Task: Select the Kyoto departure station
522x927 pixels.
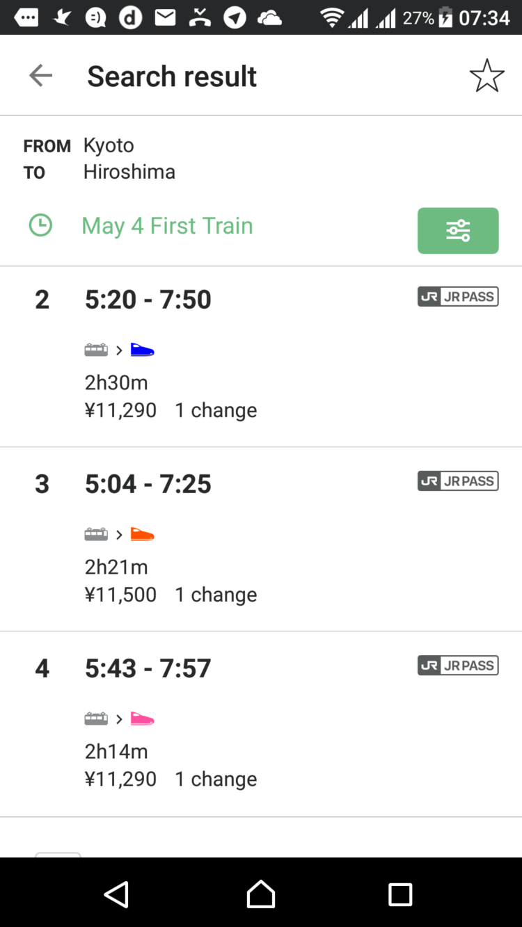Action: (109, 145)
